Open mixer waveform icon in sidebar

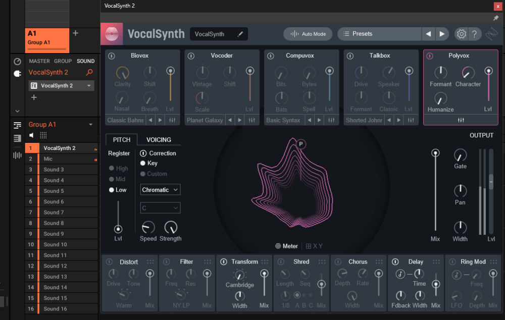[17, 155]
